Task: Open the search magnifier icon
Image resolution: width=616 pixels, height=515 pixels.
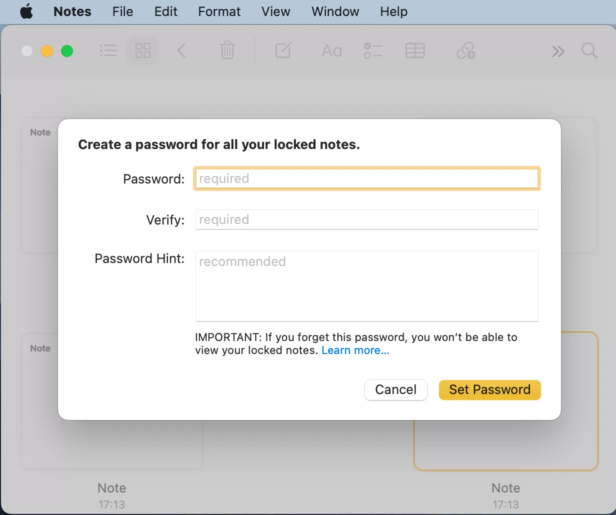Action: [589, 50]
